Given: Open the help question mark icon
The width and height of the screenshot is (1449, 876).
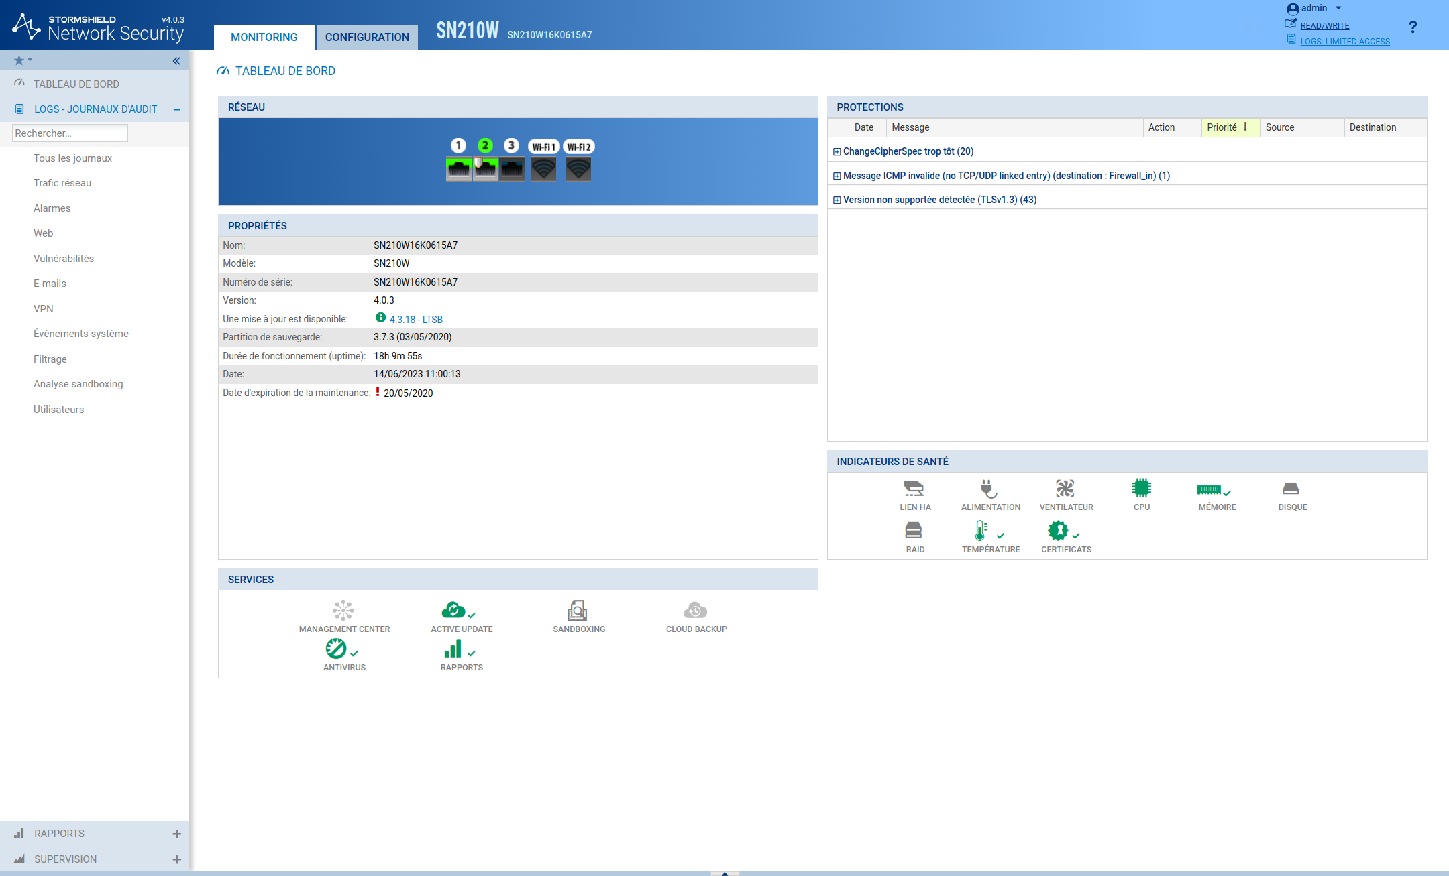Looking at the screenshot, I should point(1413,27).
